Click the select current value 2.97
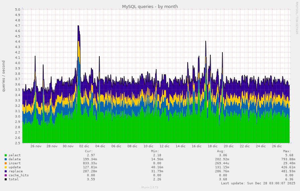The image size is (300, 191). (91, 155)
